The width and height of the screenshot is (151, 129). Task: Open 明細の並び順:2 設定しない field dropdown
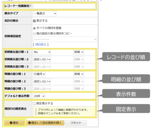[x=42, y=81]
